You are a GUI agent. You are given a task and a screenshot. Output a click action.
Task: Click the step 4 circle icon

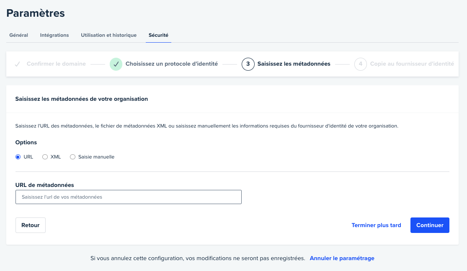360,64
